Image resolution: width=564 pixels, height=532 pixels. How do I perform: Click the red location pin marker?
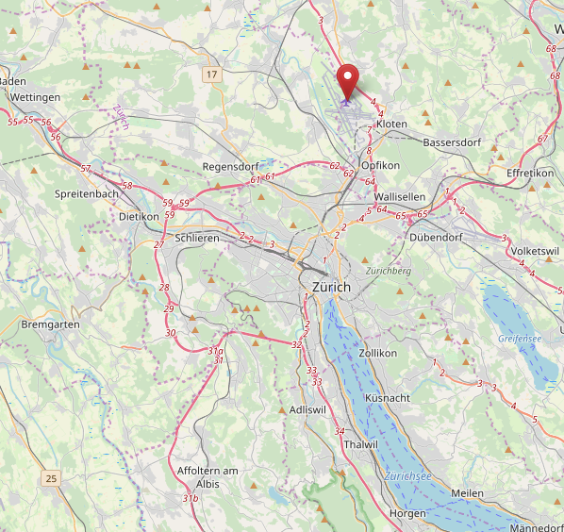point(348,82)
